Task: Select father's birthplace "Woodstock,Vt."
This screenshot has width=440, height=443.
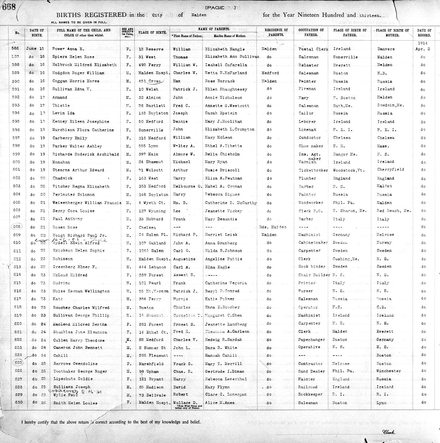Action: pyautogui.click(x=349, y=170)
